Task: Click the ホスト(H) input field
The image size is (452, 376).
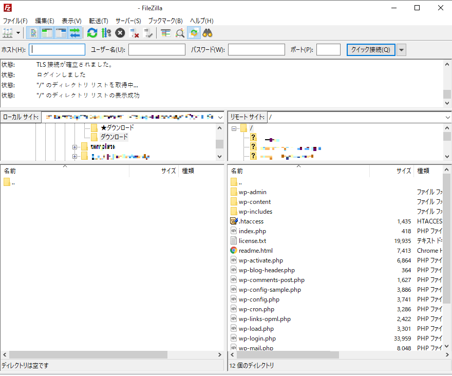Action: coord(58,50)
